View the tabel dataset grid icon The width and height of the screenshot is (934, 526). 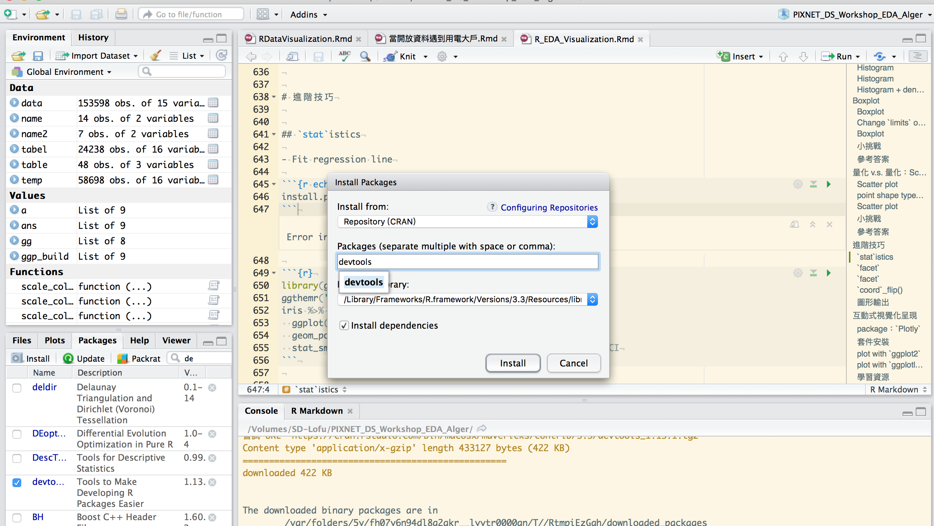pos(213,149)
